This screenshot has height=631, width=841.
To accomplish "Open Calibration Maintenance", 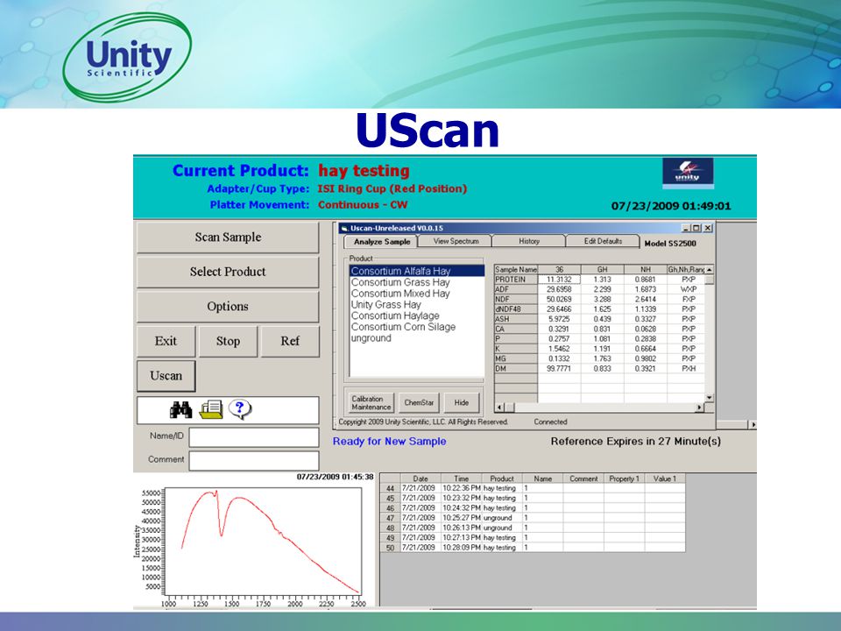I will pos(371,403).
